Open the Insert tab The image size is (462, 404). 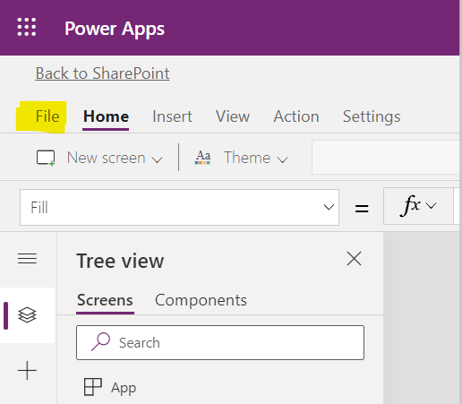click(172, 116)
